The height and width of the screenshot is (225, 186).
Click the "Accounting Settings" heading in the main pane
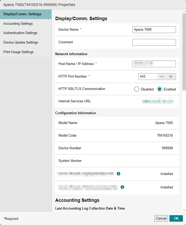point(77,200)
